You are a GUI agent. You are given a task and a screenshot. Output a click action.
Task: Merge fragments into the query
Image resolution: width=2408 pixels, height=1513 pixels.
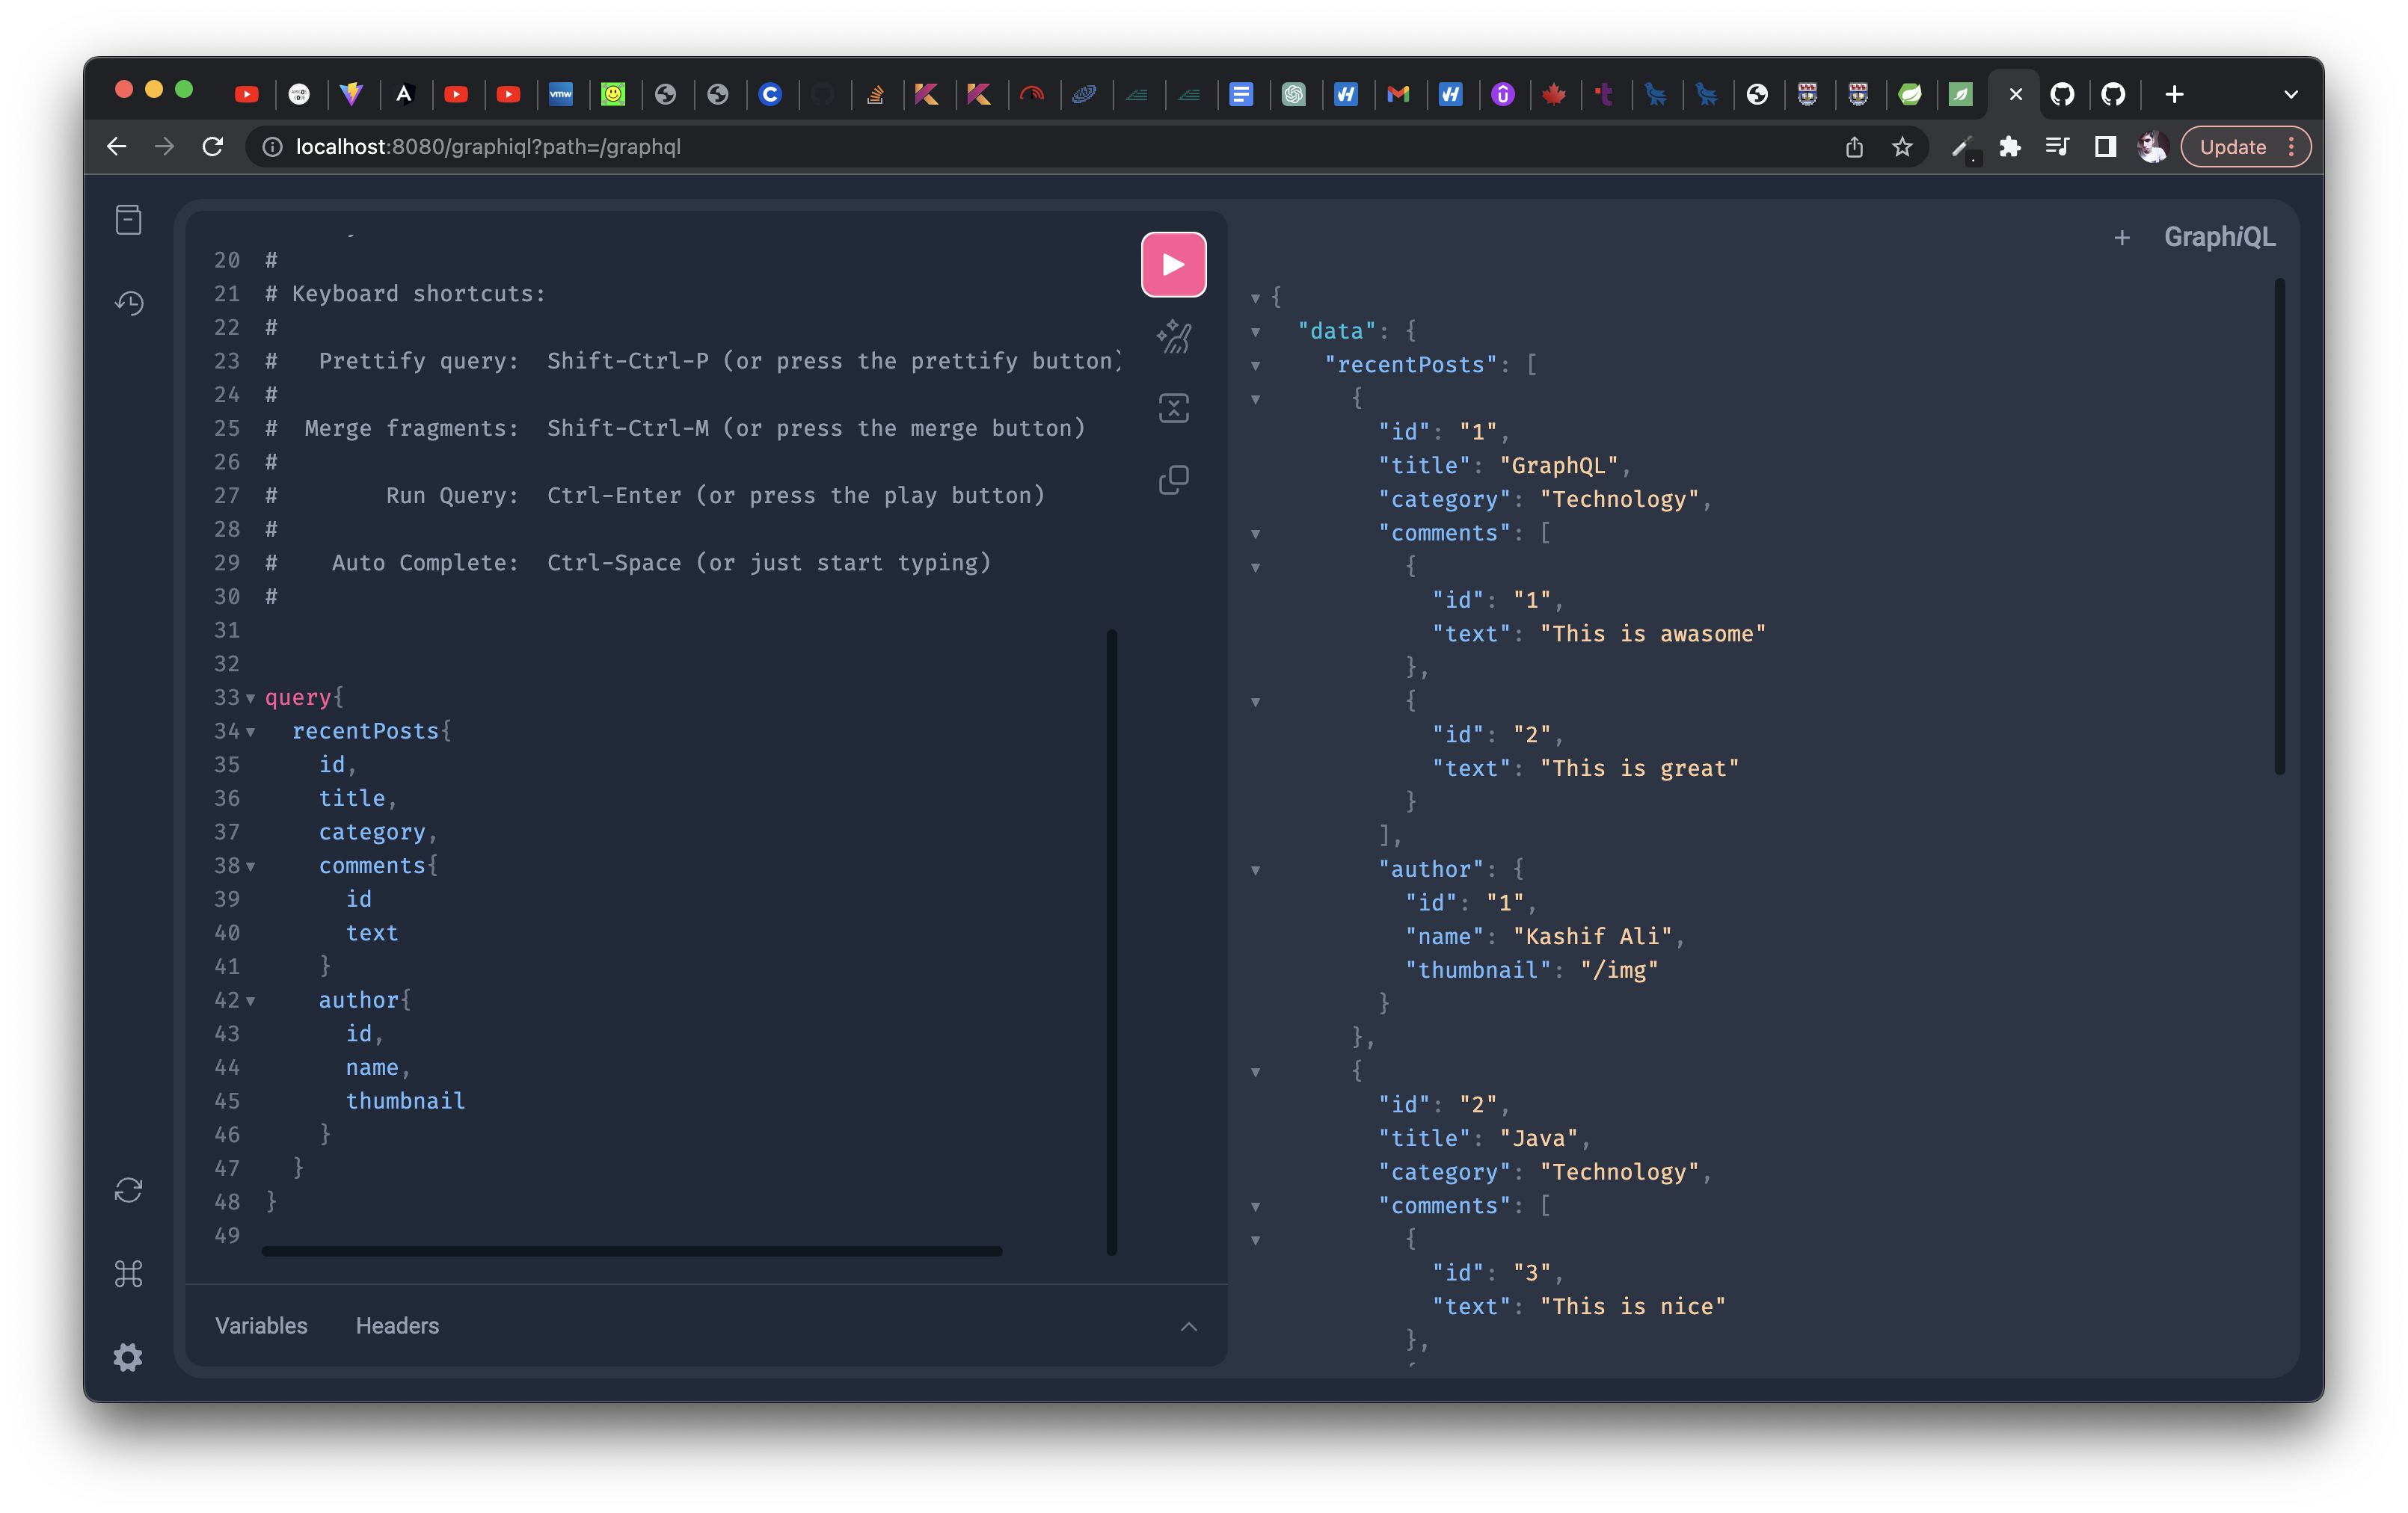coord(1173,407)
